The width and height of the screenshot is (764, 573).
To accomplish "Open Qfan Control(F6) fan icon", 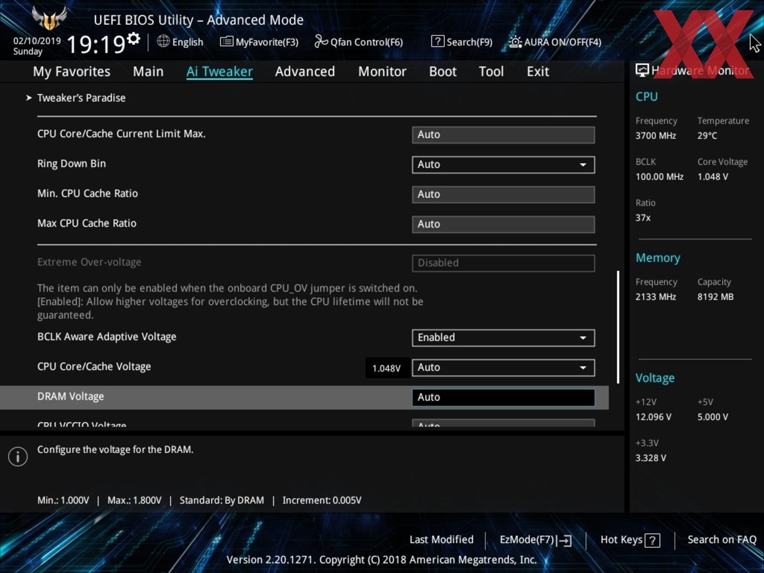I will (x=321, y=41).
